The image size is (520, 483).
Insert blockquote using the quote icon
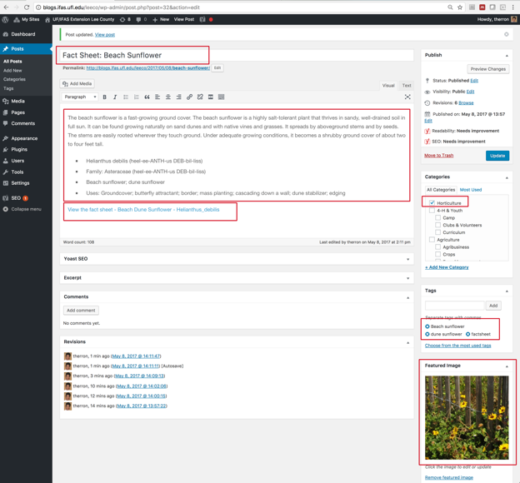click(147, 97)
